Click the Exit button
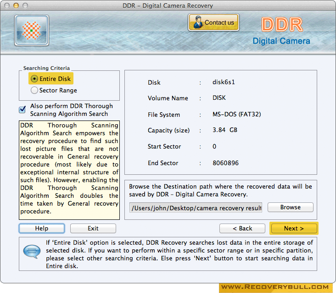336x293 pixels. tap(93, 228)
